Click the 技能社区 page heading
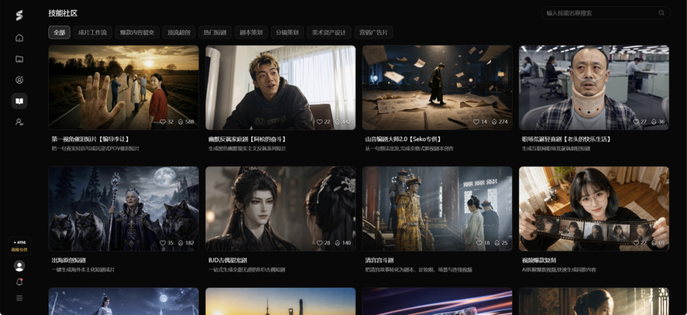This screenshot has height=315, width=687. (x=63, y=13)
